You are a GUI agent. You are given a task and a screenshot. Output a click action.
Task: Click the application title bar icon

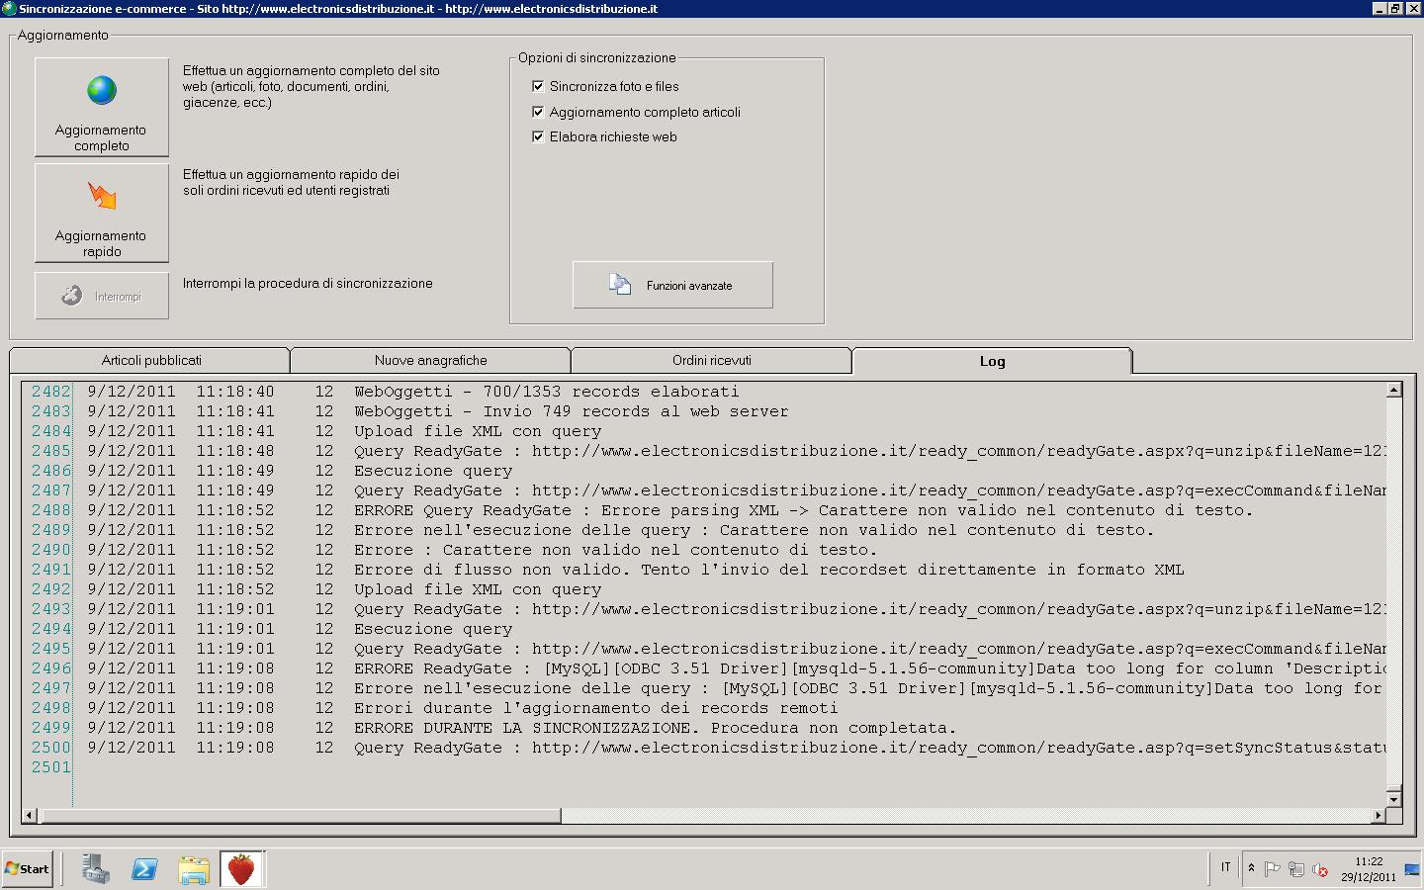[x=9, y=9]
